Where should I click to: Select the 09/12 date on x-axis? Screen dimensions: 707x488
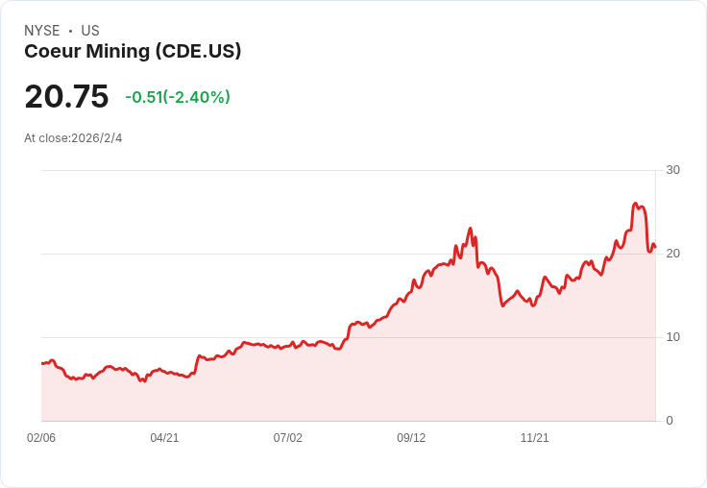411,438
